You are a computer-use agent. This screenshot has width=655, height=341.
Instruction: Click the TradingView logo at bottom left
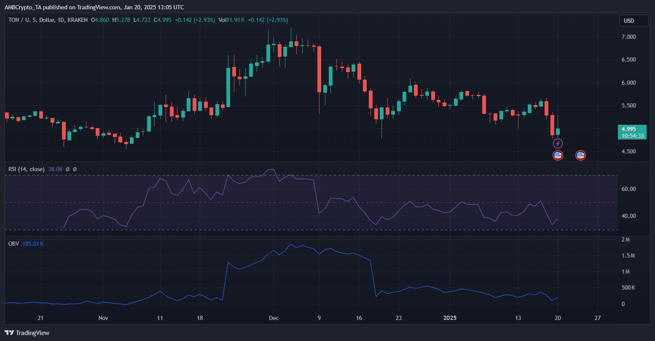[x=27, y=333]
